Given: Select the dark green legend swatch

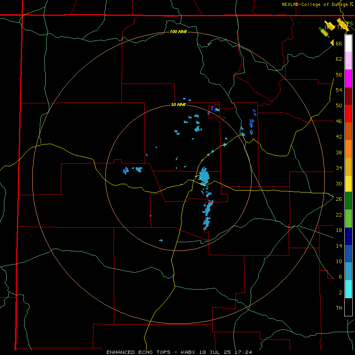Looking at the screenshot, I should pos(348,201).
